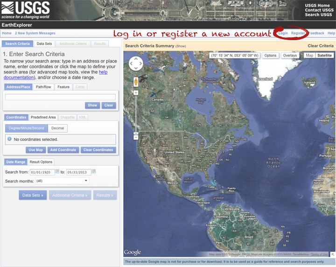Open the end date calendar picker
The height and width of the screenshot is (267, 336).
coord(93,171)
